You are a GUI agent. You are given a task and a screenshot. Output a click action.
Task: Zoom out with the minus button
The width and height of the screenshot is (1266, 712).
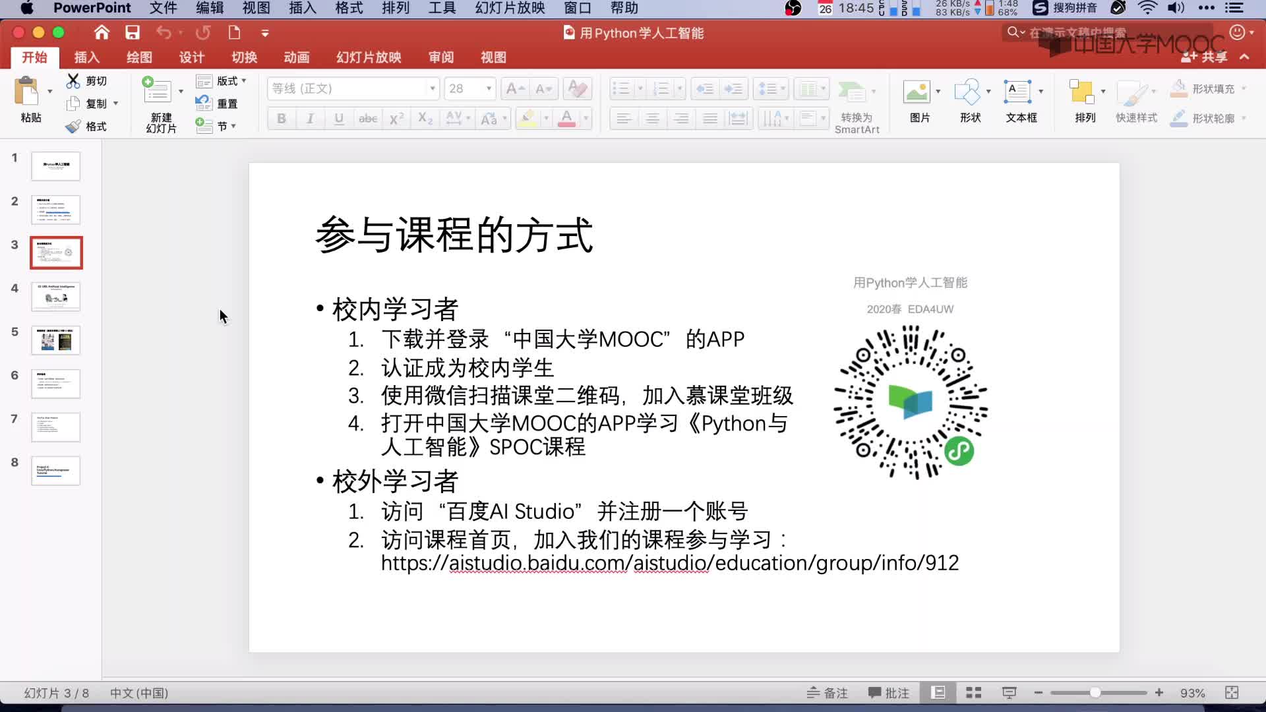pyautogui.click(x=1039, y=693)
